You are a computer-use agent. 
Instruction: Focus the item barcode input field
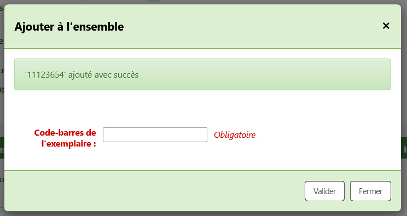tap(155, 135)
